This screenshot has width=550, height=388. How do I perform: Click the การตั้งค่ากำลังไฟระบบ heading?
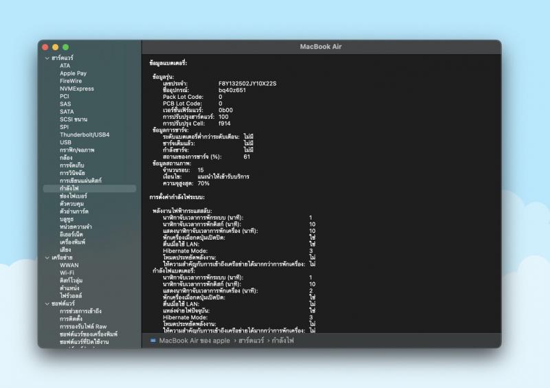coord(177,197)
